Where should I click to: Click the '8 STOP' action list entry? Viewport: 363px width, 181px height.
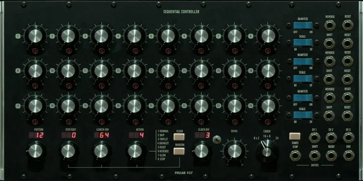[x=162, y=159]
